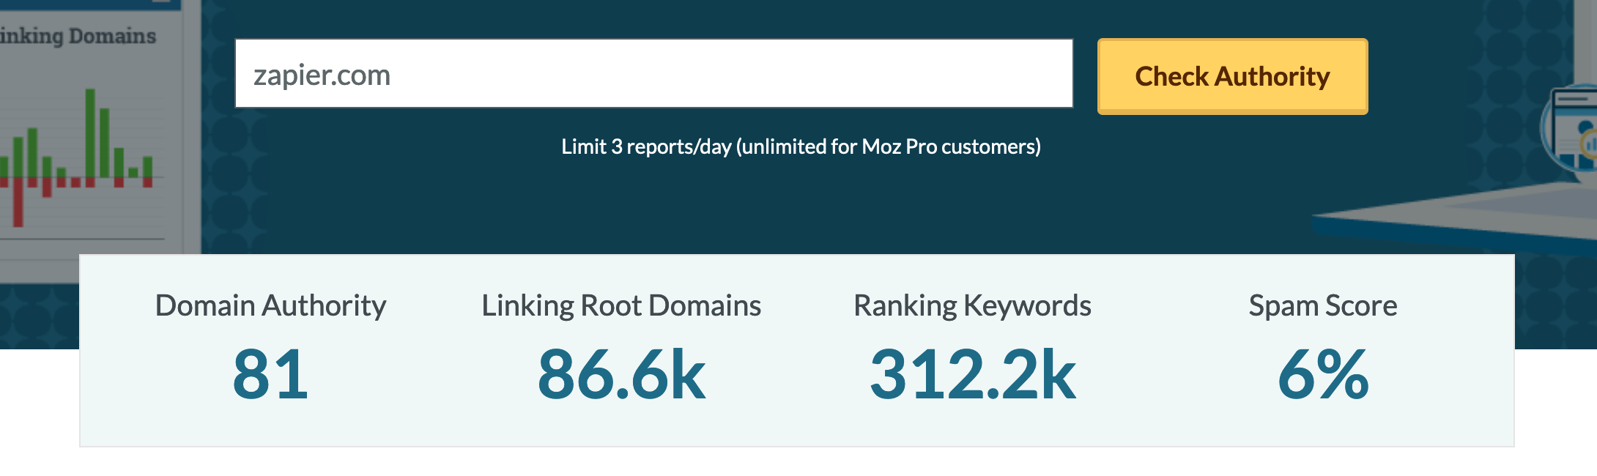The image size is (1597, 476).
Task: Click the 6% spam score value
Action: [1323, 374]
